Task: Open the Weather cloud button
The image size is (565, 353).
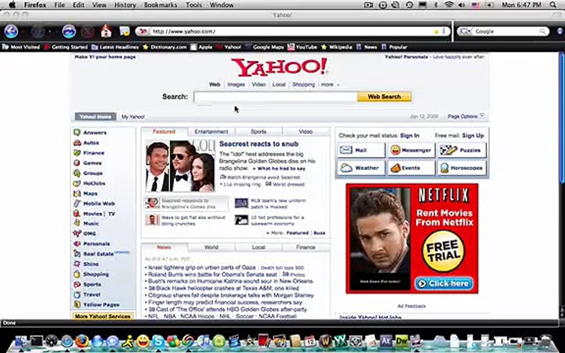Action: 361,168
